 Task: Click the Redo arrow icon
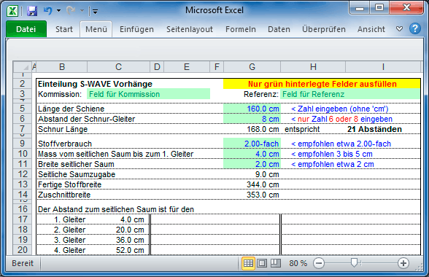(71, 11)
